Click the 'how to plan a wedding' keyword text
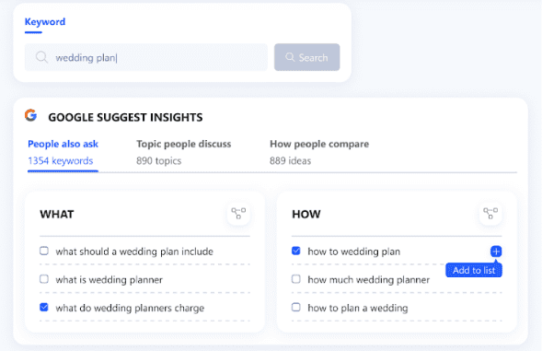 (x=358, y=308)
